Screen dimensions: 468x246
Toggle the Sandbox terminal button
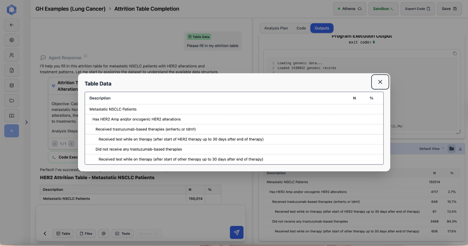(383, 9)
